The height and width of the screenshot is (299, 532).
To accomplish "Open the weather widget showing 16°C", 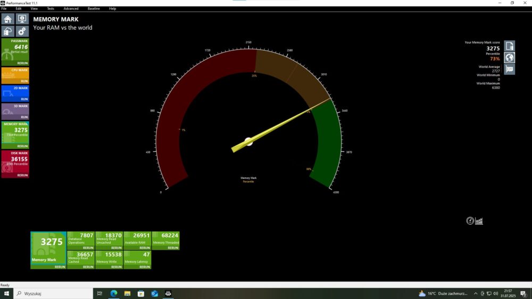I will 443,294.
